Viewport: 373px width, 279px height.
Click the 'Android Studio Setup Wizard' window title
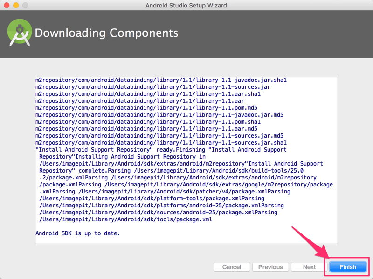[x=186, y=5]
